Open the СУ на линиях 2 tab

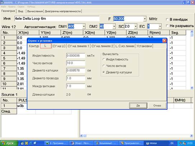click(102, 46)
